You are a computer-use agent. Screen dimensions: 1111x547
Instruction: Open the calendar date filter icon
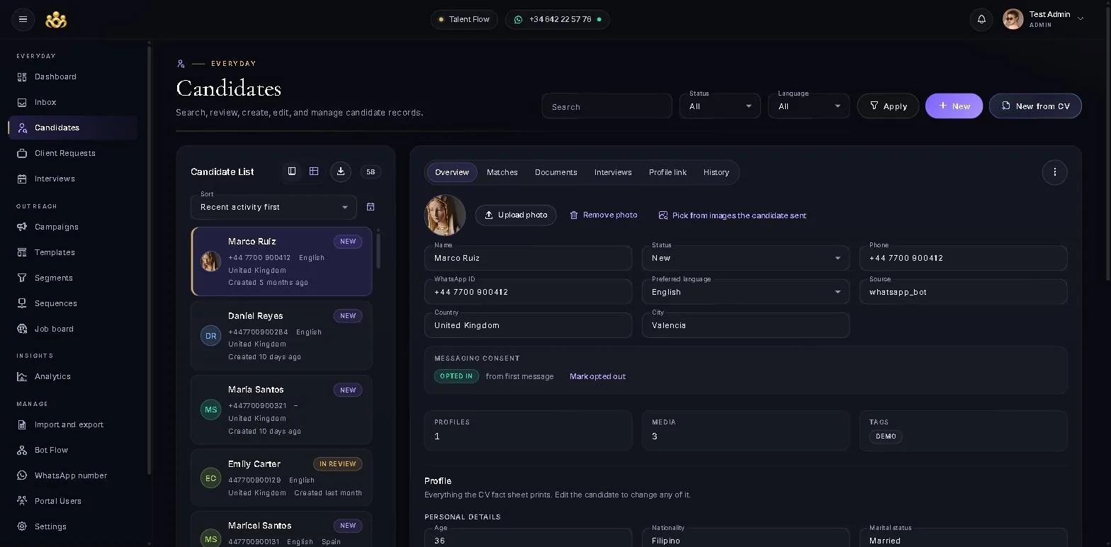(x=371, y=207)
